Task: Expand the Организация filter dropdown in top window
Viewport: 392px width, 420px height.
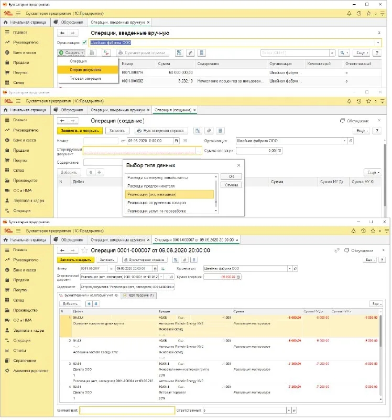Action: coord(378,43)
